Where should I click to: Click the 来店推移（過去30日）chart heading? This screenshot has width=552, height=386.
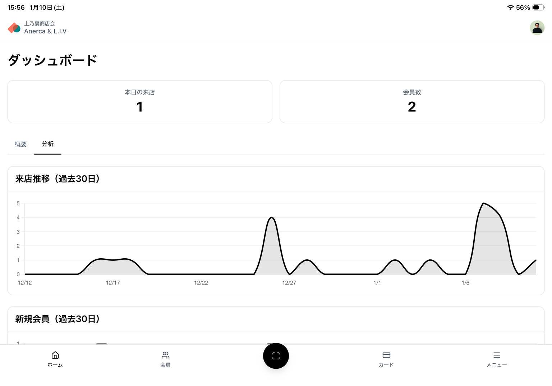(57, 179)
